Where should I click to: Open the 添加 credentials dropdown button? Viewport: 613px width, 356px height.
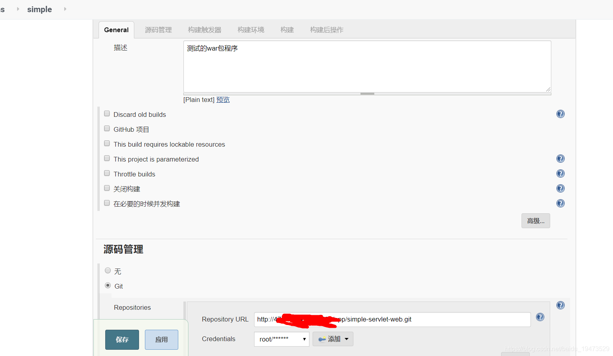(333, 339)
